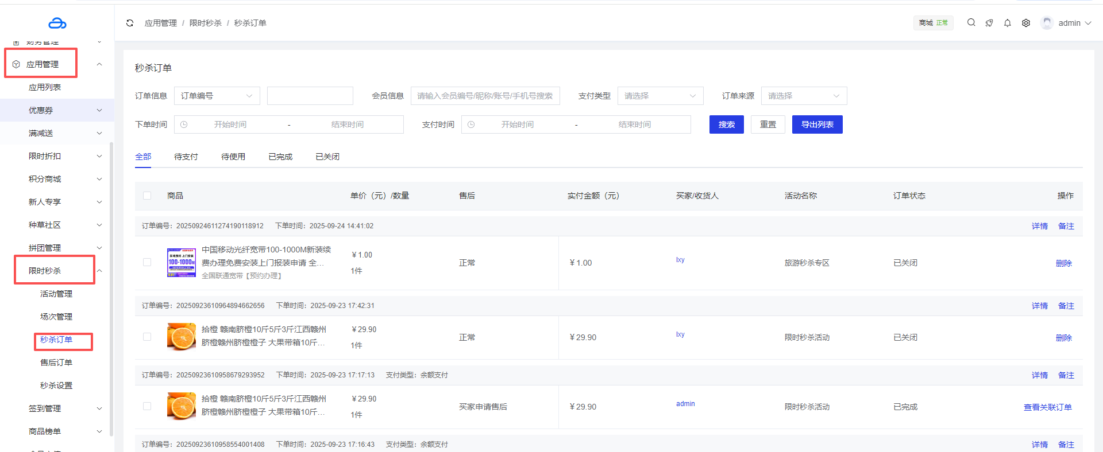Focus the 会员信息 search input field

(x=485, y=96)
